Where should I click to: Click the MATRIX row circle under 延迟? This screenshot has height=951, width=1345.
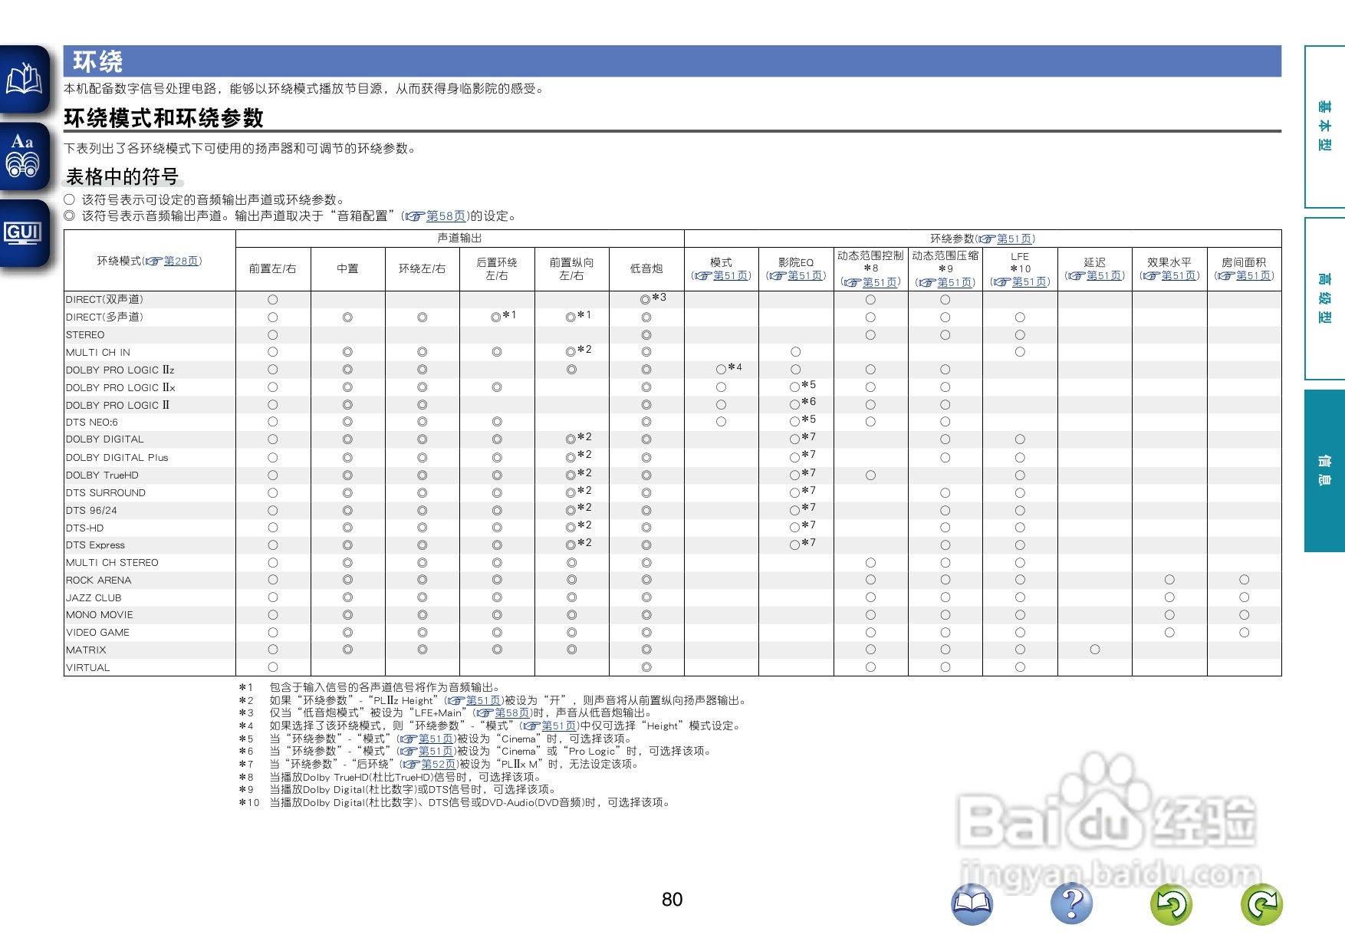pyautogui.click(x=1095, y=650)
